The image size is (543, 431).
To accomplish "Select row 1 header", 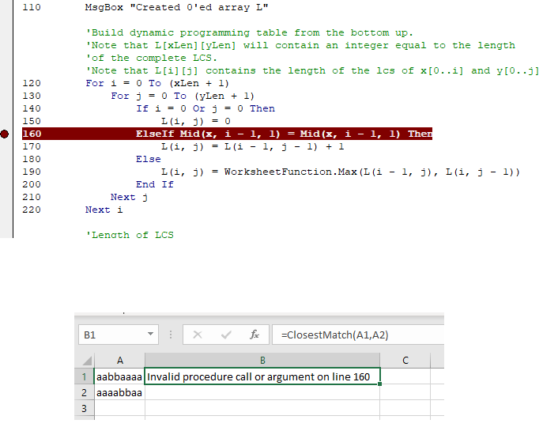I will click(84, 376).
